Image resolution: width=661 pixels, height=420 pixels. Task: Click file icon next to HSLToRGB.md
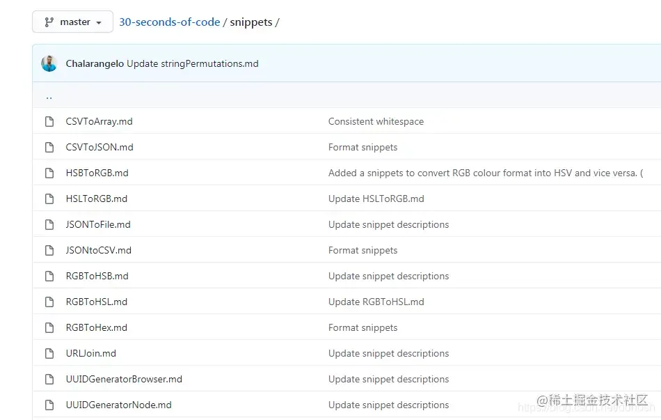(49, 199)
